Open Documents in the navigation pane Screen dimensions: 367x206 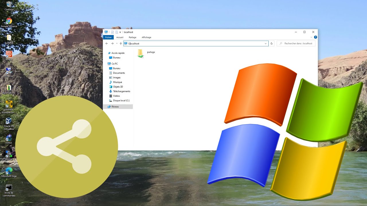pyautogui.click(x=117, y=73)
